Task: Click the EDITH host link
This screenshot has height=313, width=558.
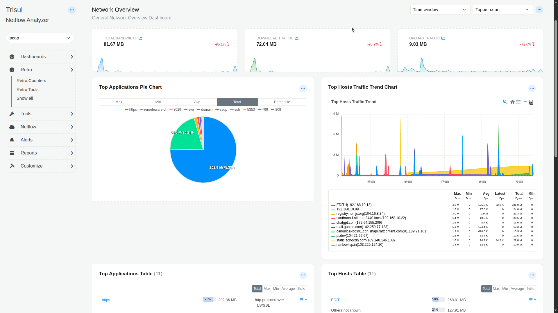Action: coord(337,300)
